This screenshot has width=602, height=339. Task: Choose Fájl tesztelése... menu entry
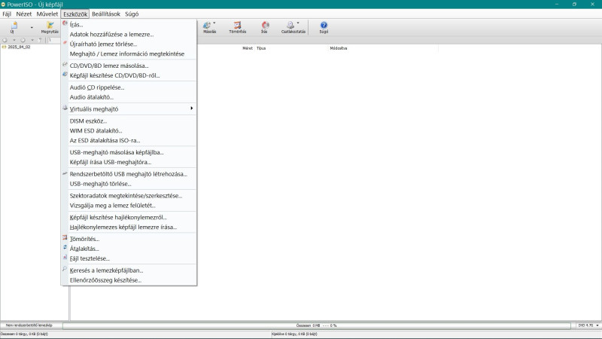pyautogui.click(x=129, y=258)
